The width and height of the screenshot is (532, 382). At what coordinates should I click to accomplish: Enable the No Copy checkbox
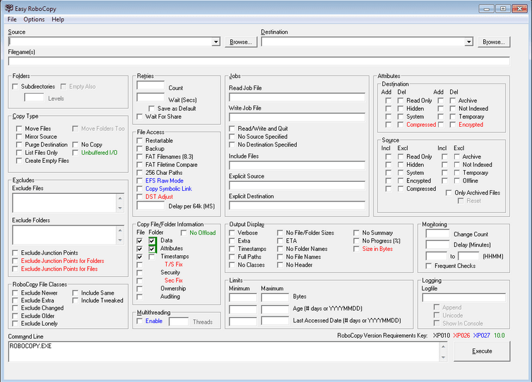point(75,144)
